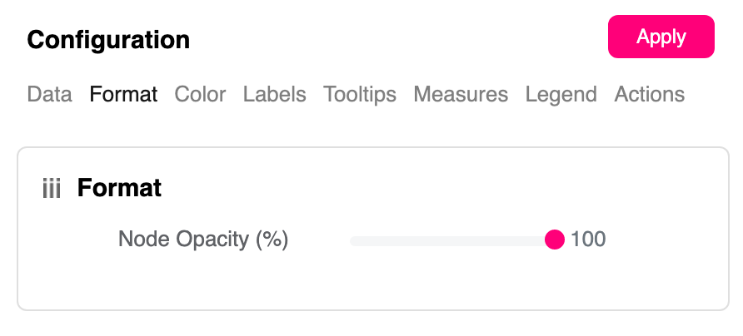743x336 pixels.
Task: Select the Format tab
Action: pyautogui.click(x=123, y=95)
